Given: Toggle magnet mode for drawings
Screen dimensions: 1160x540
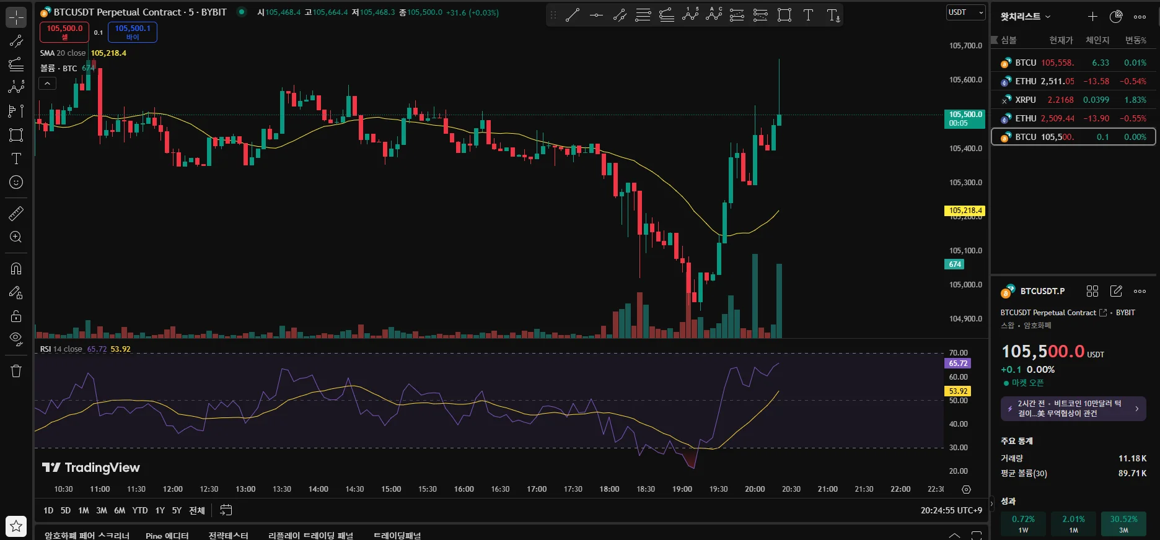Looking at the screenshot, I should point(16,269).
